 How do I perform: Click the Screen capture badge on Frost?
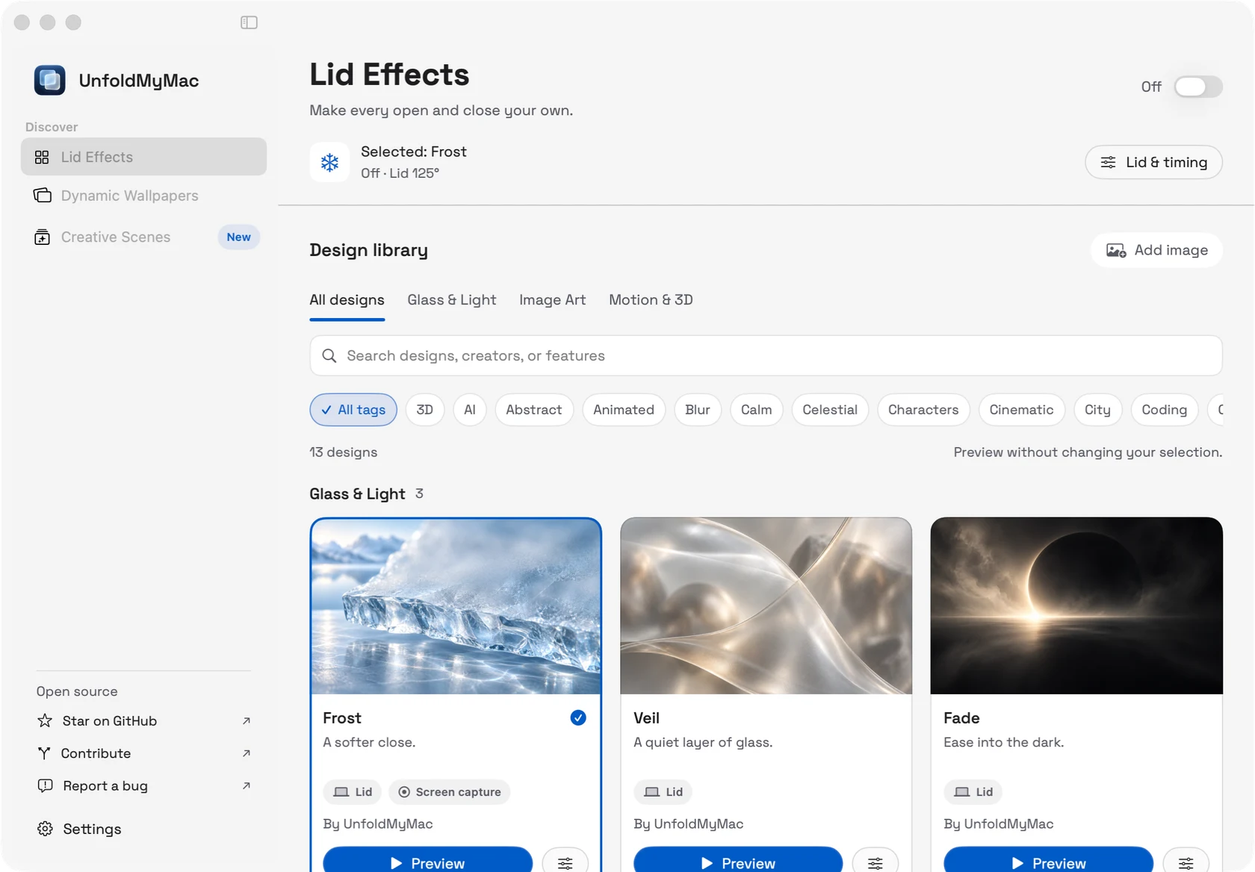point(450,792)
